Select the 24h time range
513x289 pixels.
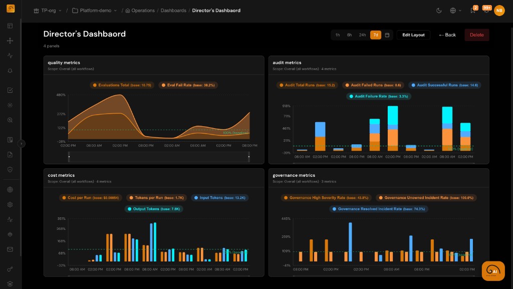coord(363,35)
